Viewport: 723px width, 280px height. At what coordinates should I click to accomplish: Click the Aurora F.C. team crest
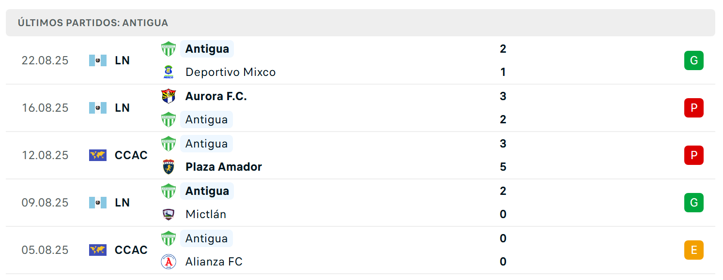[x=169, y=96]
